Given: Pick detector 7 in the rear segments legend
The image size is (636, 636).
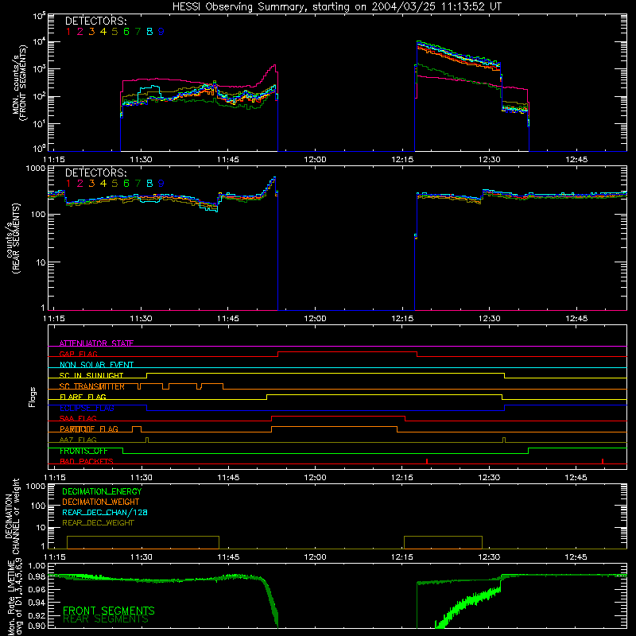Looking at the screenshot, I should click(x=138, y=184).
